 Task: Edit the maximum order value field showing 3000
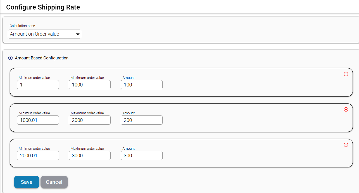point(90,156)
